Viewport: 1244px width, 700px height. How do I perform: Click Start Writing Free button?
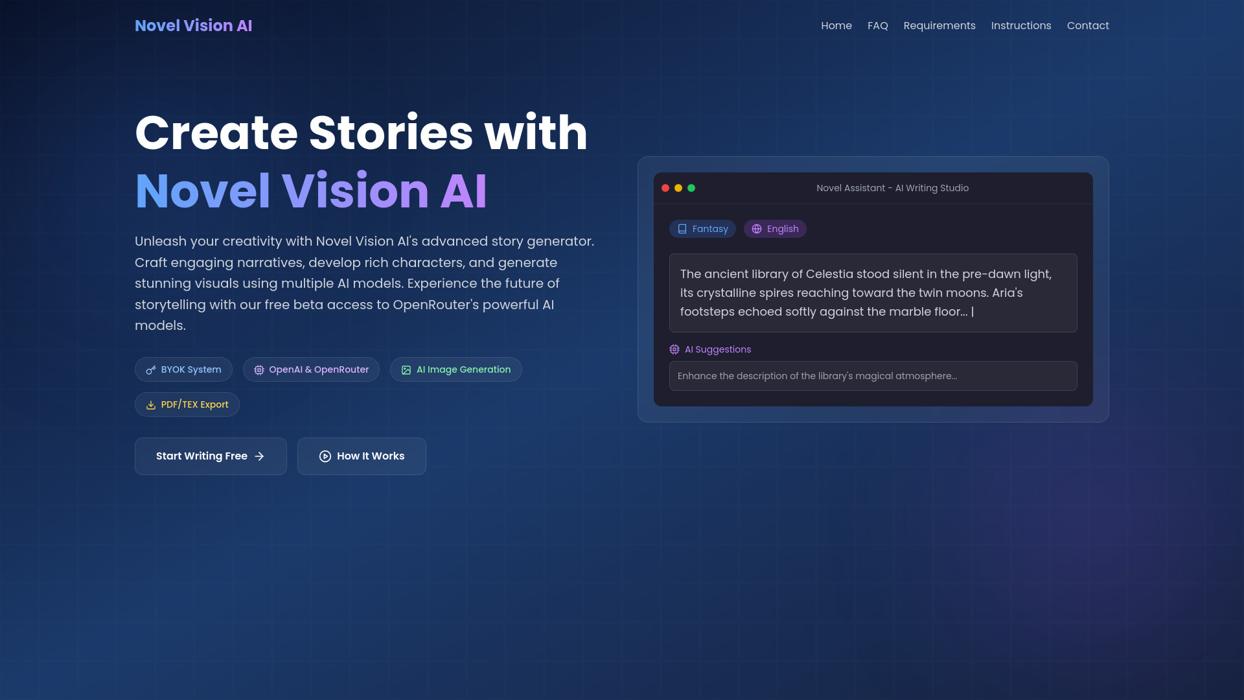210,456
